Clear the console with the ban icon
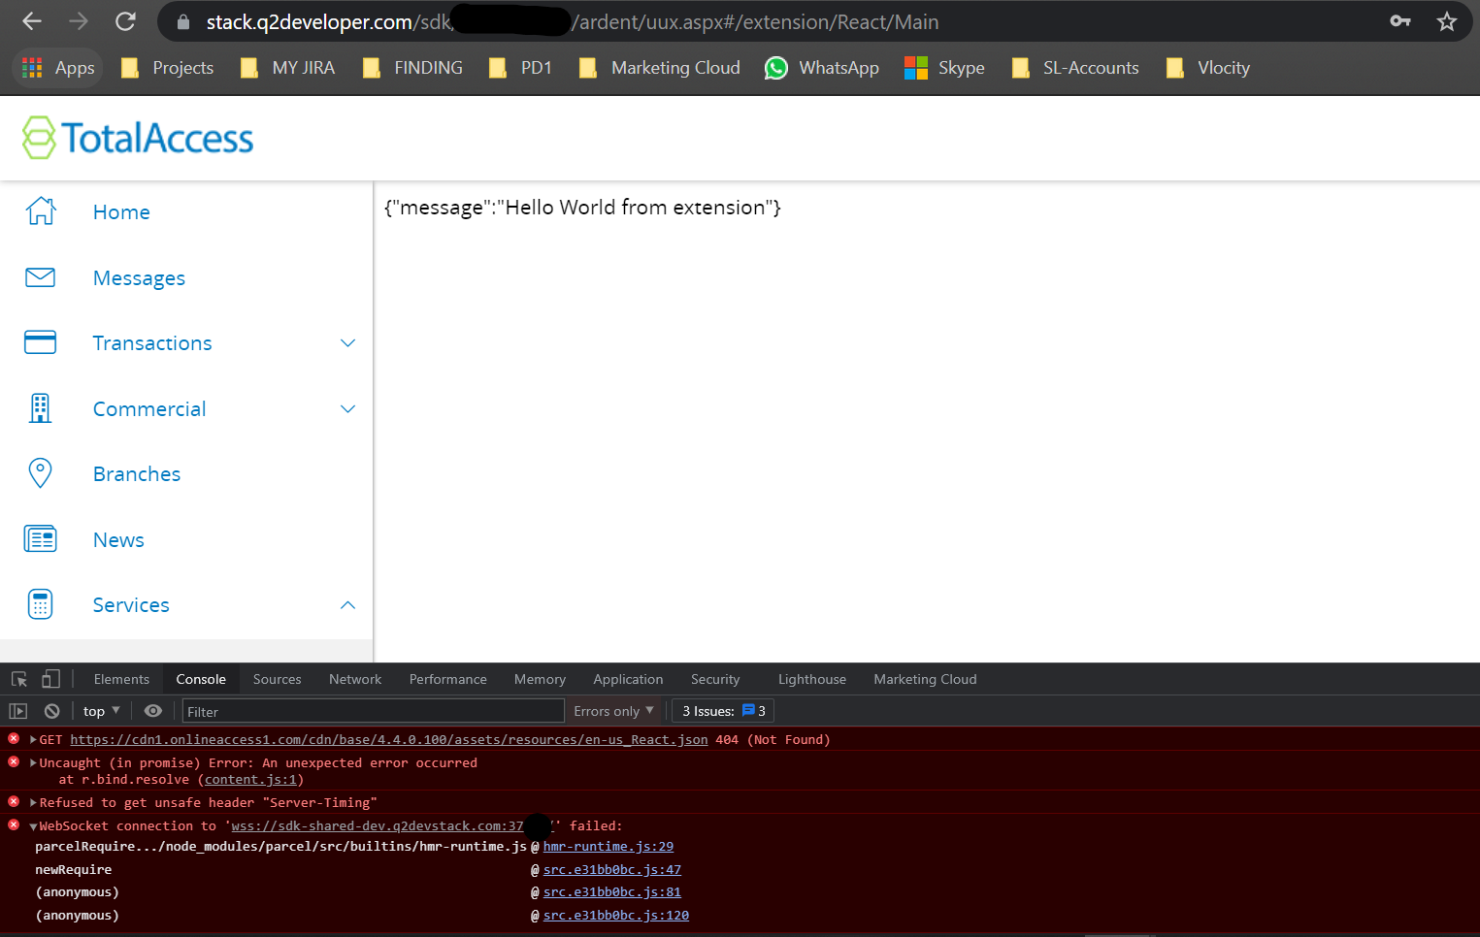This screenshot has width=1480, height=937. pos(52,711)
